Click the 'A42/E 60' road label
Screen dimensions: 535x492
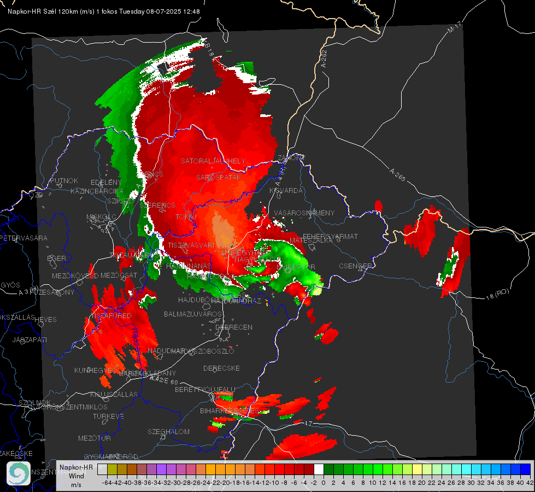coord(164,380)
